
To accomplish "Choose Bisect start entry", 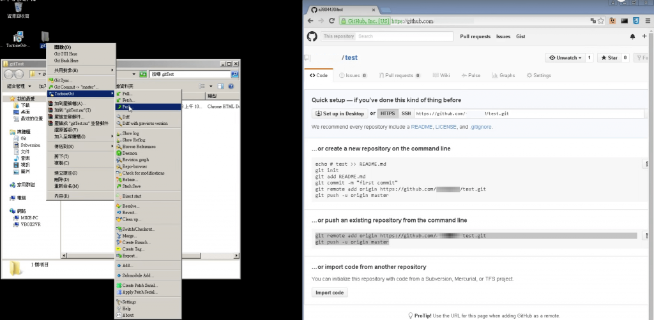I will (148, 196).
